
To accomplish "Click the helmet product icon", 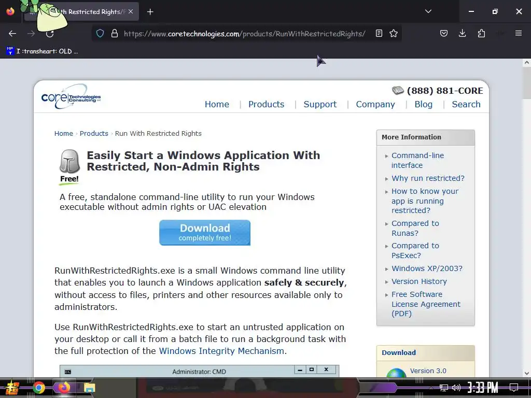I will [x=69, y=161].
